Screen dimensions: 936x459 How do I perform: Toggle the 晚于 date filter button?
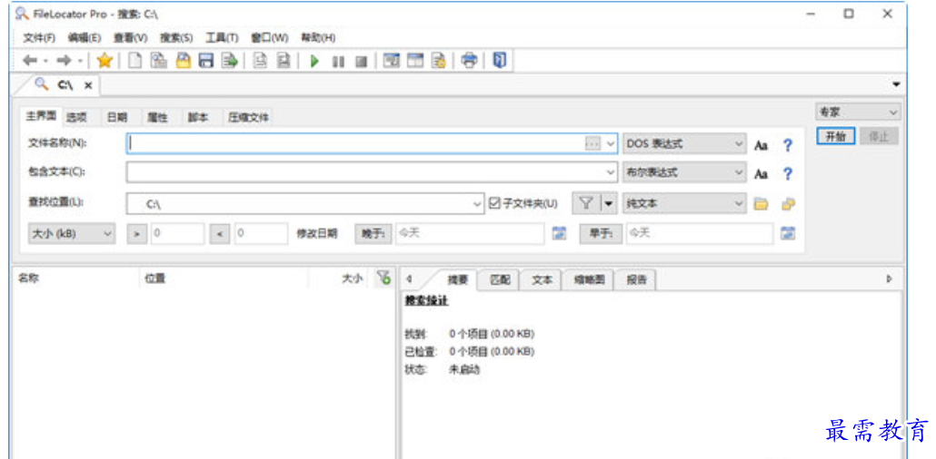pos(373,234)
